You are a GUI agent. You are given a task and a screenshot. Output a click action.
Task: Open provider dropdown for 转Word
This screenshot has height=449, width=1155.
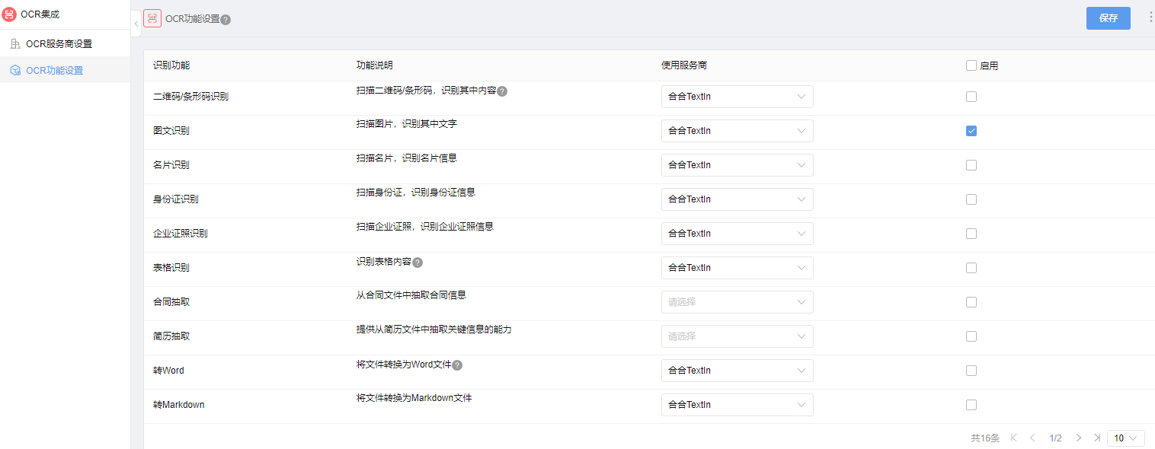[x=737, y=371]
